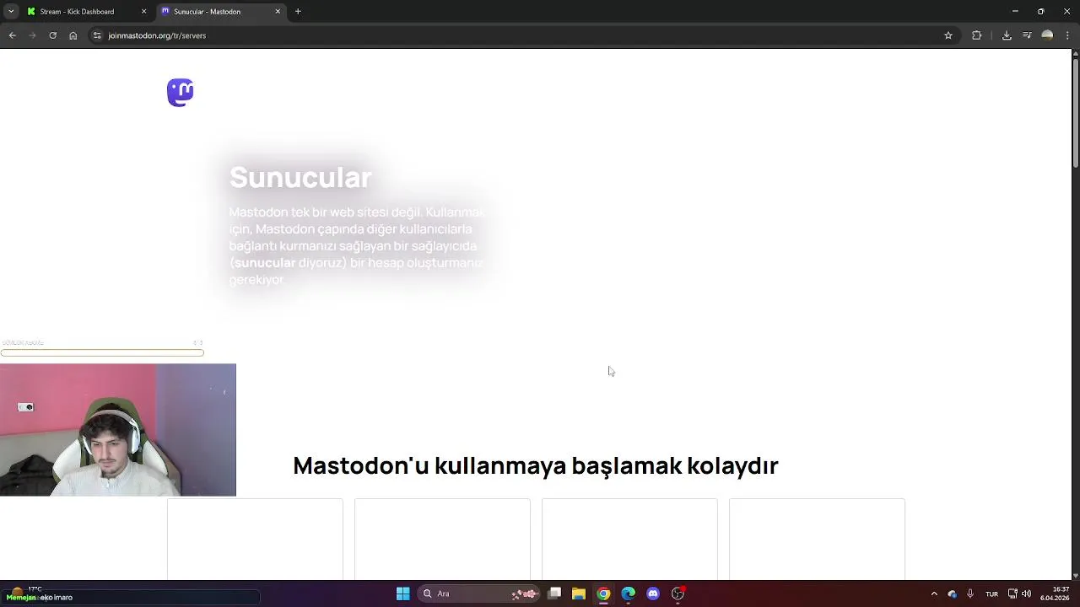
Task: Expand the tab search dropdown arrow
Action: point(11,12)
